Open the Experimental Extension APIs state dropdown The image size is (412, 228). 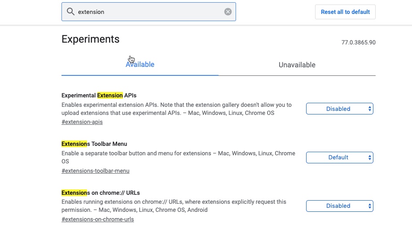coord(339,109)
